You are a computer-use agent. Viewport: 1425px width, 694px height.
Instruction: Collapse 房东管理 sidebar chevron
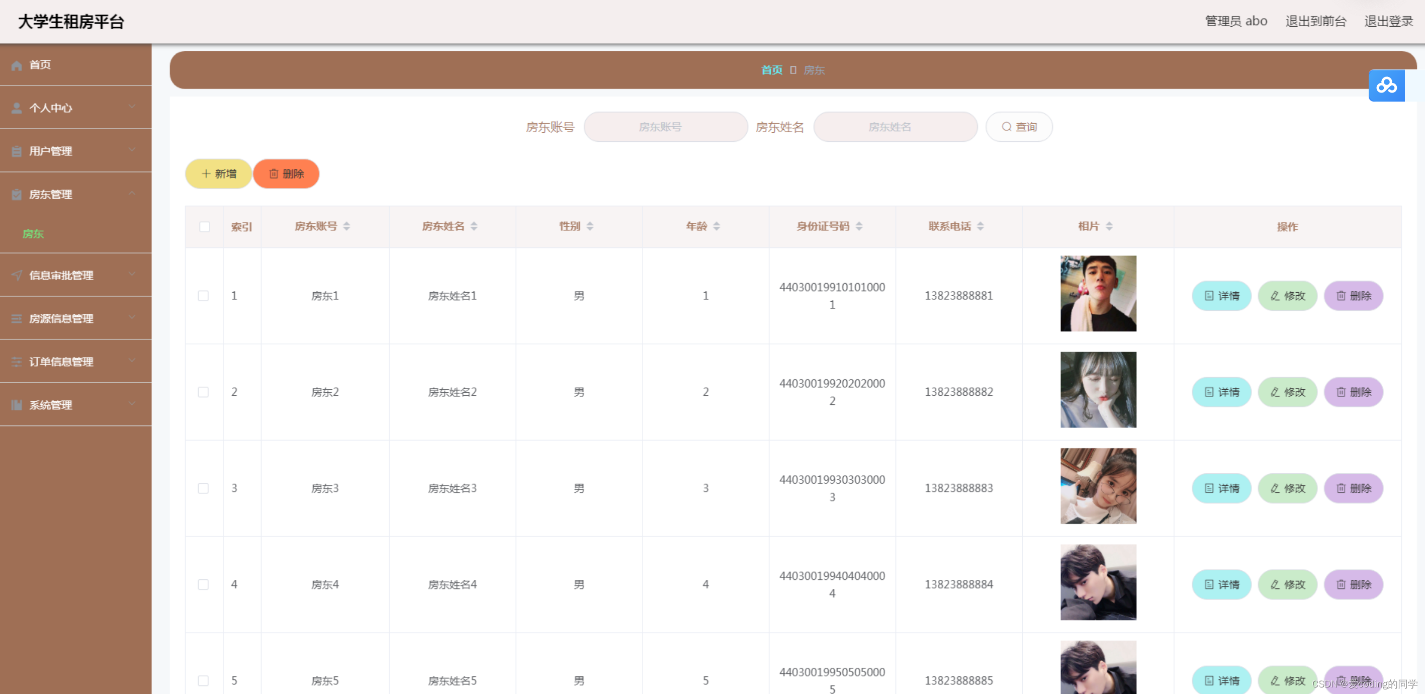pyautogui.click(x=132, y=193)
